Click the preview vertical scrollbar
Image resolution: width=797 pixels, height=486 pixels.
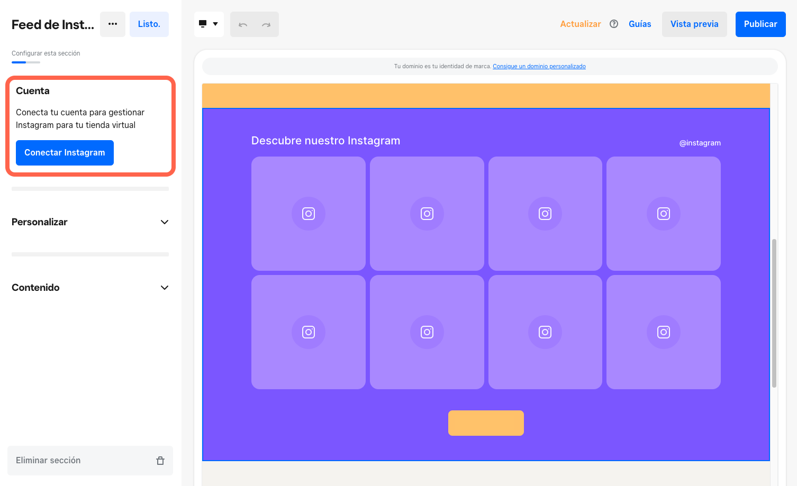coord(774,313)
